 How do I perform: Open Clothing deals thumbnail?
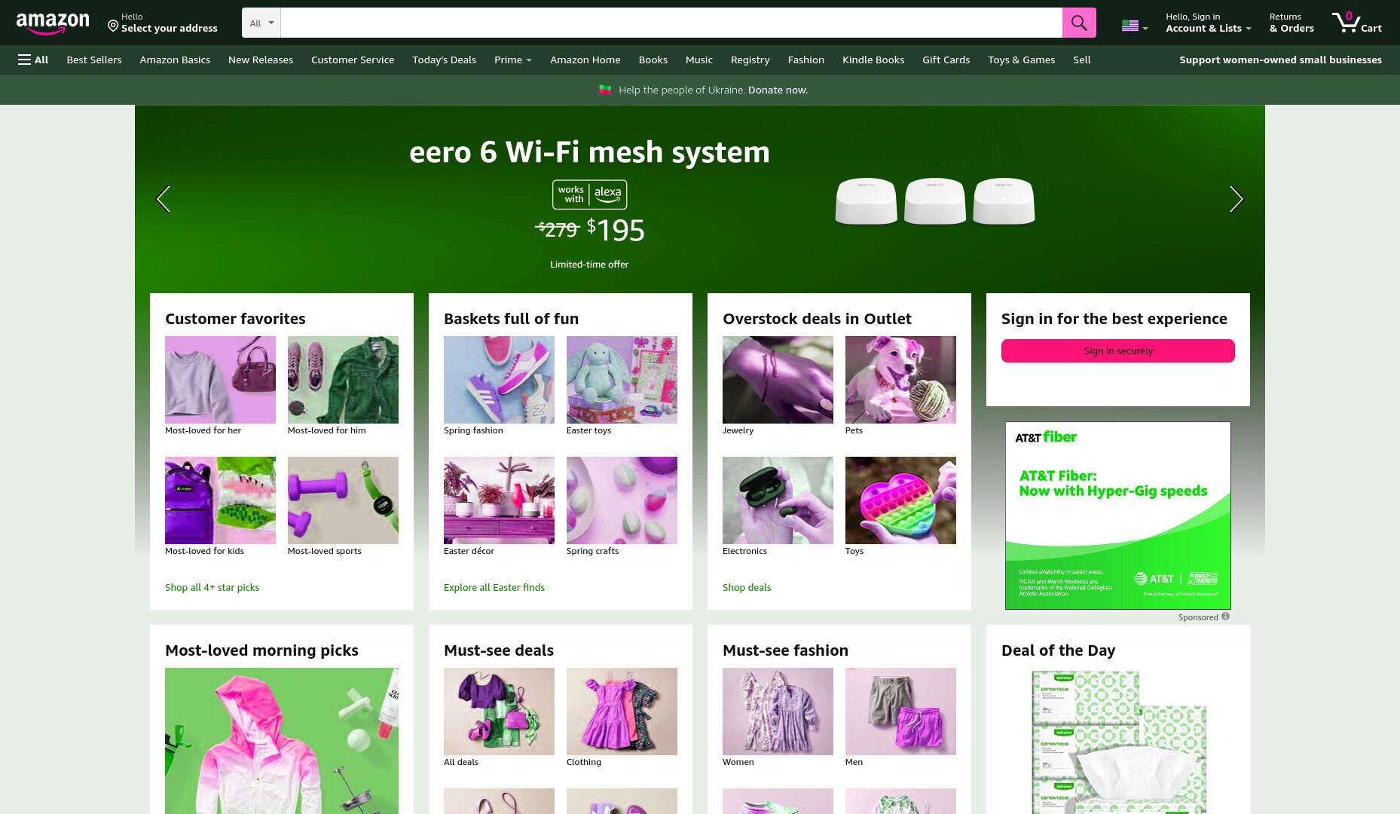[x=622, y=711]
